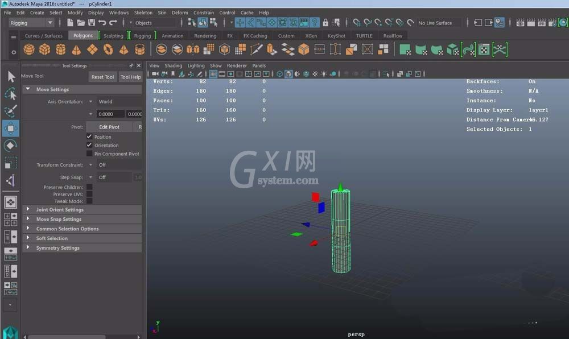The image size is (569, 339).
Task: Activate the Select tool arrow
Action: tap(11, 76)
